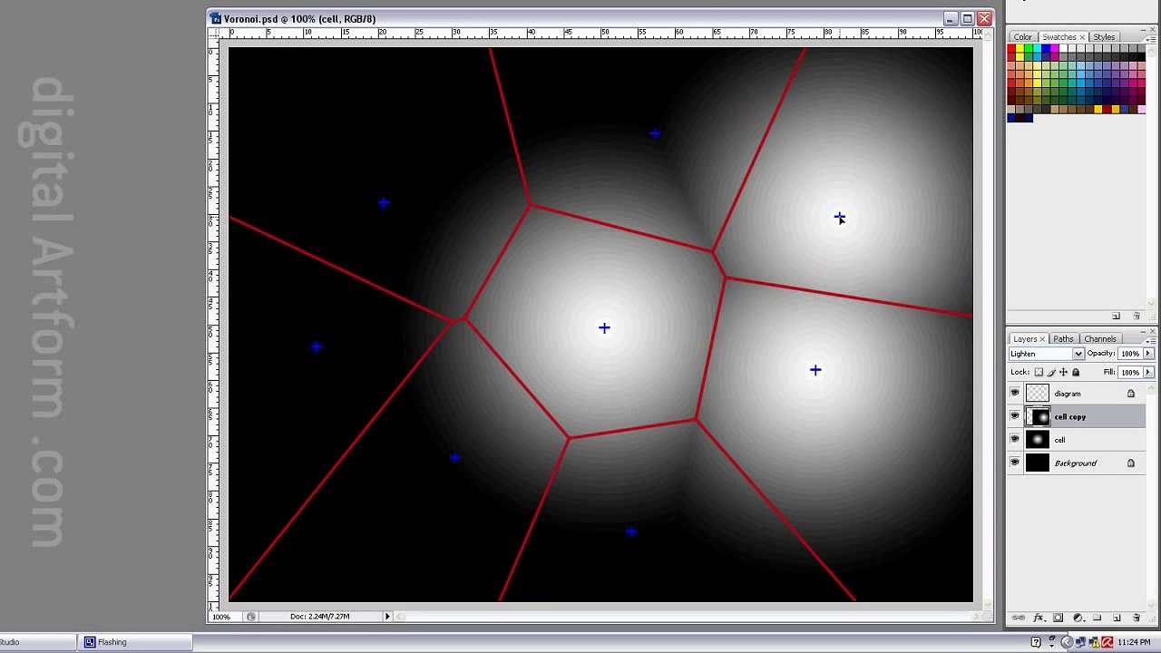Open the Fill slider arrow

pos(1148,372)
